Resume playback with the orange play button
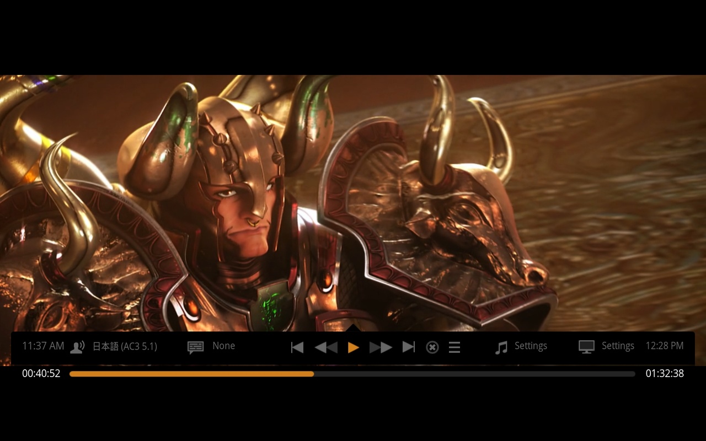The height and width of the screenshot is (441, 706). 354,347
